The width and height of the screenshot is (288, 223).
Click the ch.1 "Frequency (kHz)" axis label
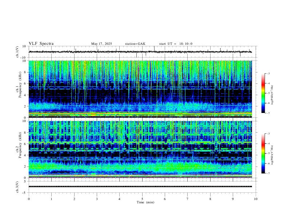point(20,85)
